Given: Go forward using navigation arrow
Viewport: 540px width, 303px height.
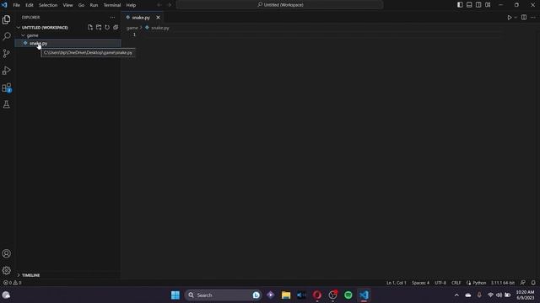Looking at the screenshot, I should tap(169, 5).
